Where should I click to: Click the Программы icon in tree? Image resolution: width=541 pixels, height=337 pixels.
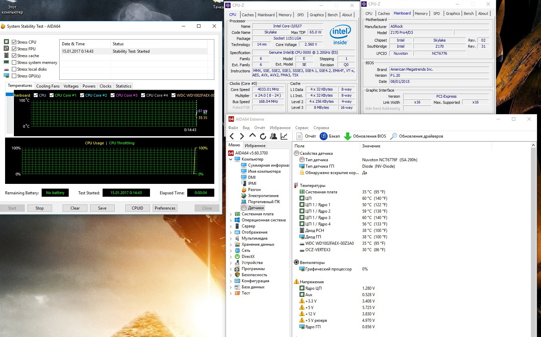point(237,269)
